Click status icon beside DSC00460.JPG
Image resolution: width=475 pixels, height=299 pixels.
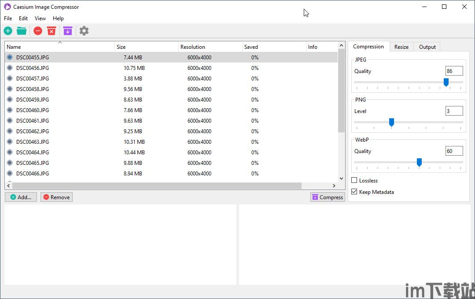10,110
